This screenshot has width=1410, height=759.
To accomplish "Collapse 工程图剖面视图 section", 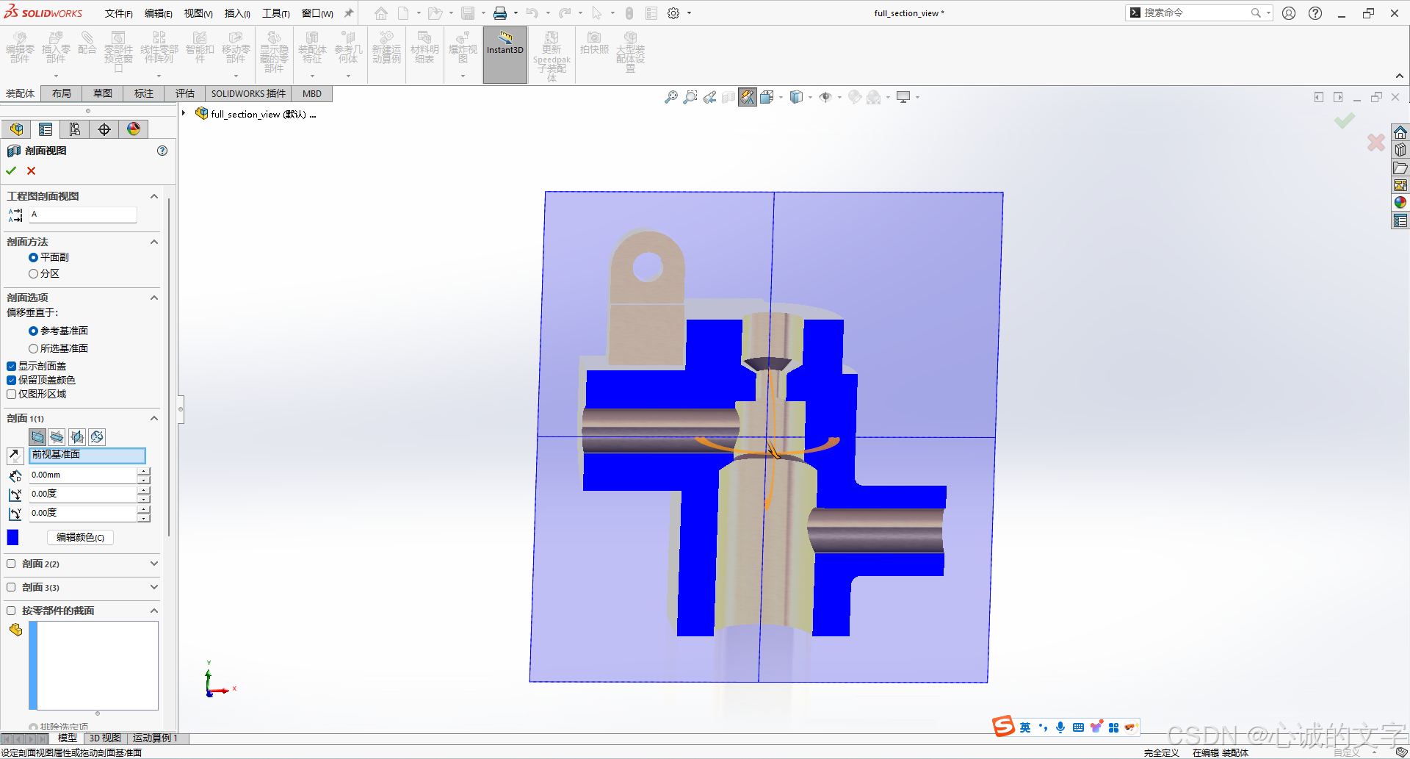I will coord(154,197).
